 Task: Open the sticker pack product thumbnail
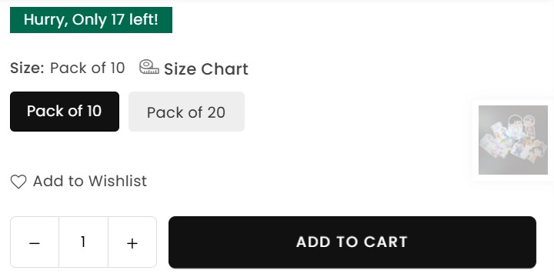click(513, 140)
